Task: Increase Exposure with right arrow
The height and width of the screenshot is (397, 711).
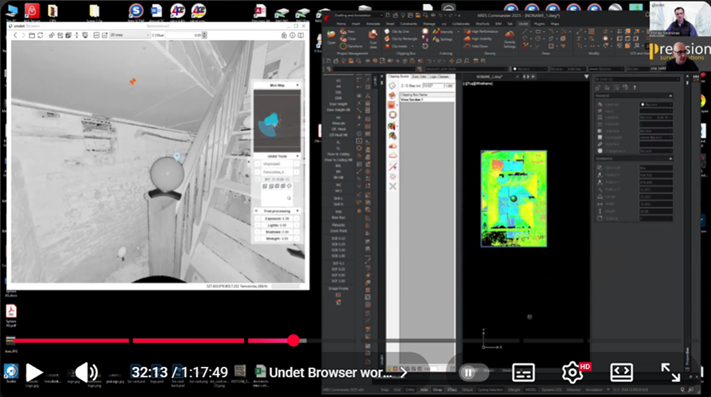Action: point(297,218)
